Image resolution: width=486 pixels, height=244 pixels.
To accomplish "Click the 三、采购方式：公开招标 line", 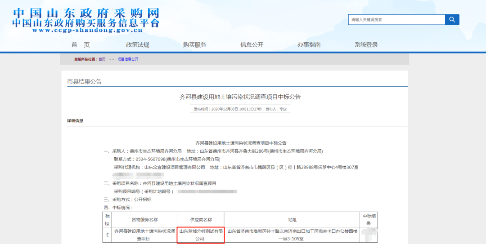I will click(x=127, y=200).
